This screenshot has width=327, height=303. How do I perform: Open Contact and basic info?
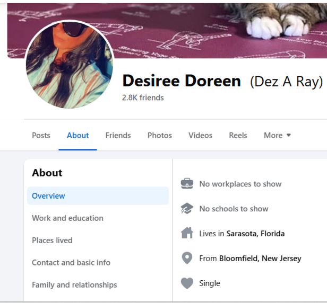(71, 262)
